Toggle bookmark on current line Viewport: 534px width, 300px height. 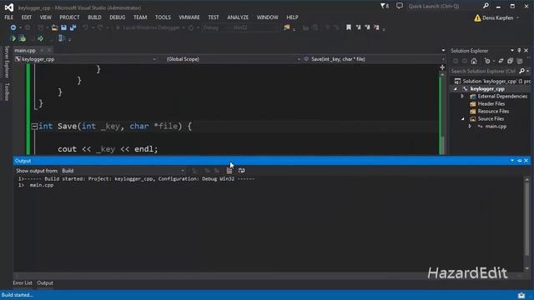(349, 27)
